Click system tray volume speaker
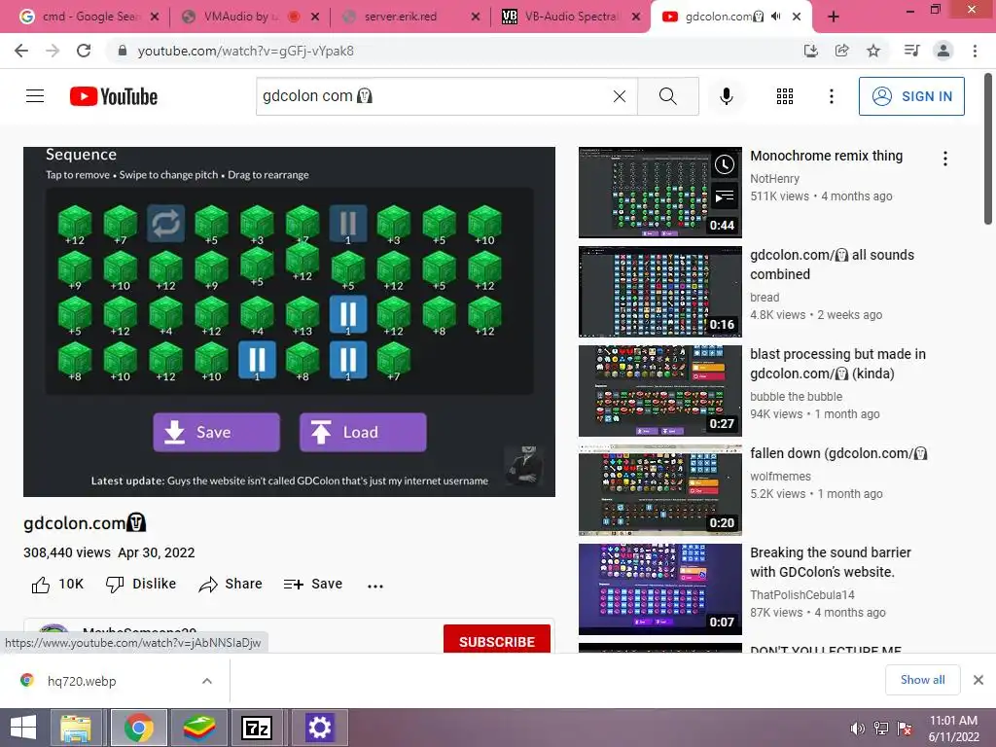 coord(857,729)
